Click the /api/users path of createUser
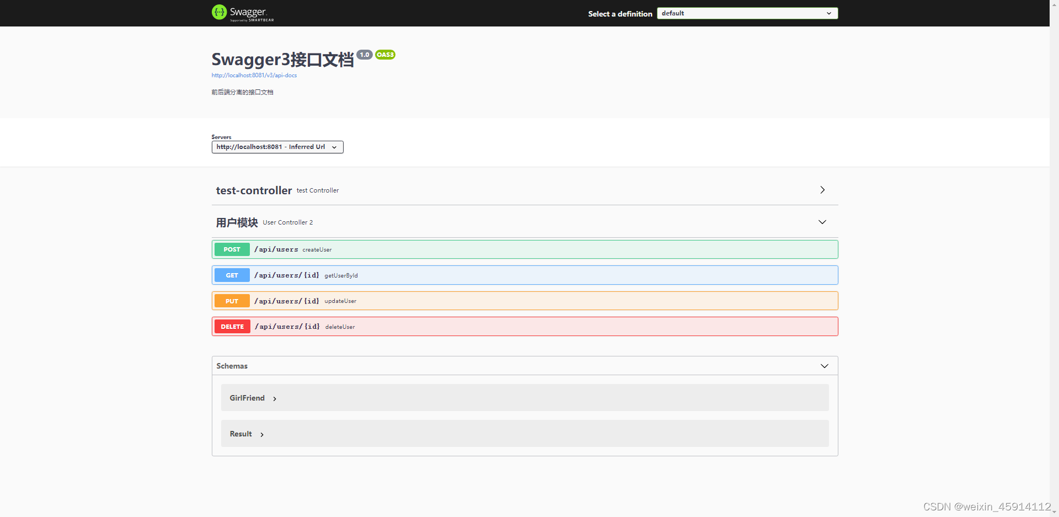 [x=276, y=249]
